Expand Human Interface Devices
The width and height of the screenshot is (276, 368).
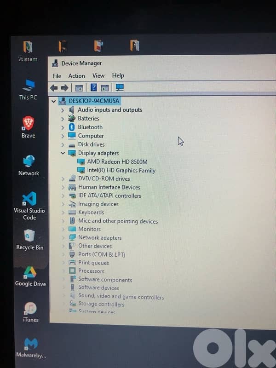point(63,187)
